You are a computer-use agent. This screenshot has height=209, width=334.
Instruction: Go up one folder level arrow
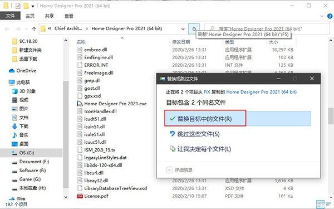[34, 29]
